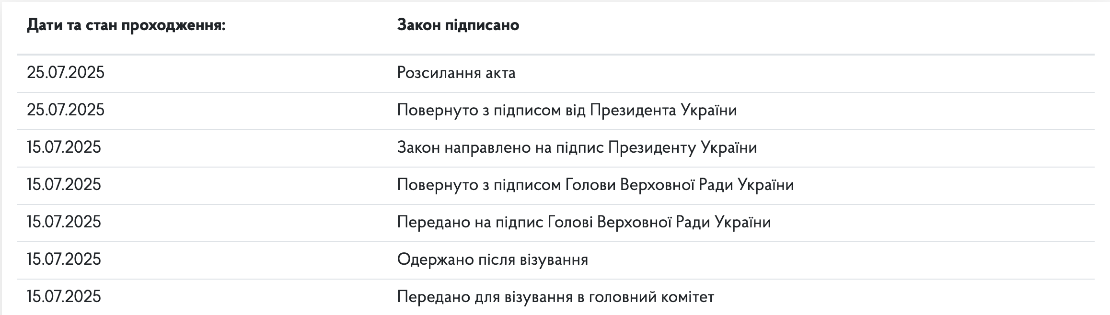
Task: Click 'Передано для візування в головний комітет'
Action: point(555,297)
